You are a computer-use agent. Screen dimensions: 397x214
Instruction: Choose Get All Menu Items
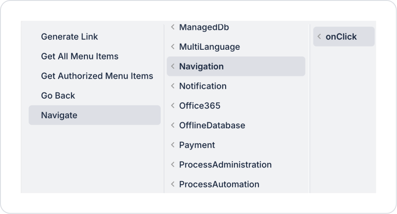pos(79,56)
